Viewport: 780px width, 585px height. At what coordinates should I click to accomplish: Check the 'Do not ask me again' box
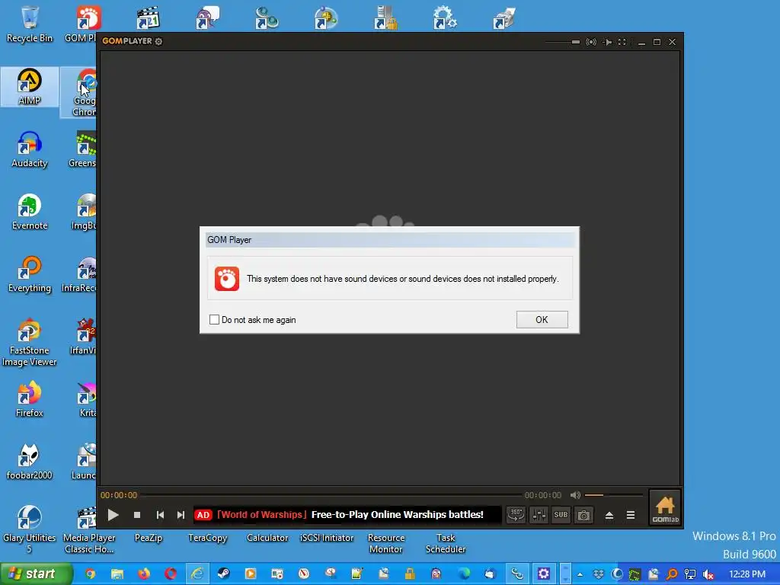click(x=214, y=320)
